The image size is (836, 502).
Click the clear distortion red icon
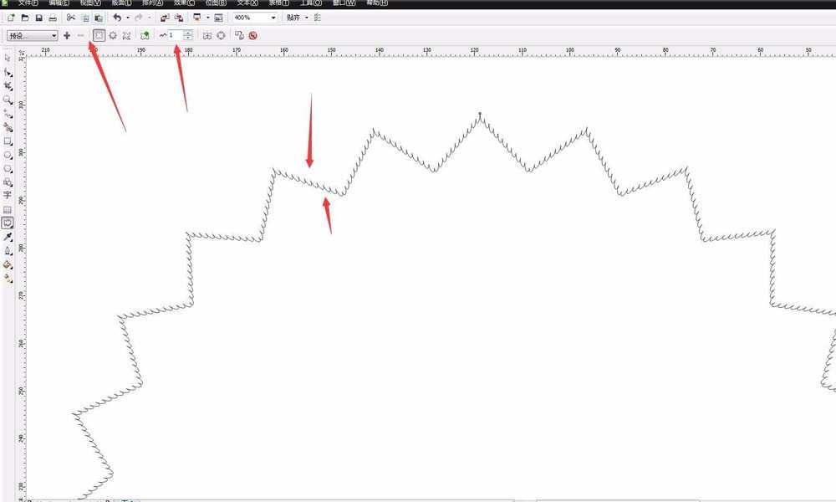pos(252,35)
